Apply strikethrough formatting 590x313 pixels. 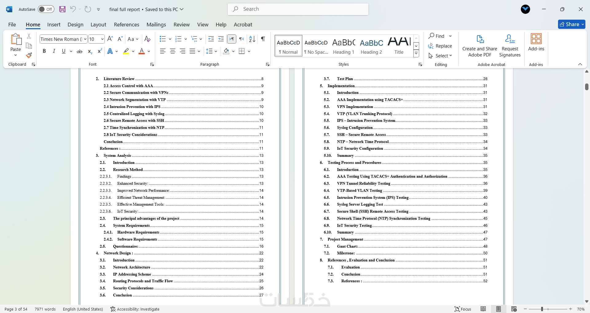coord(80,51)
